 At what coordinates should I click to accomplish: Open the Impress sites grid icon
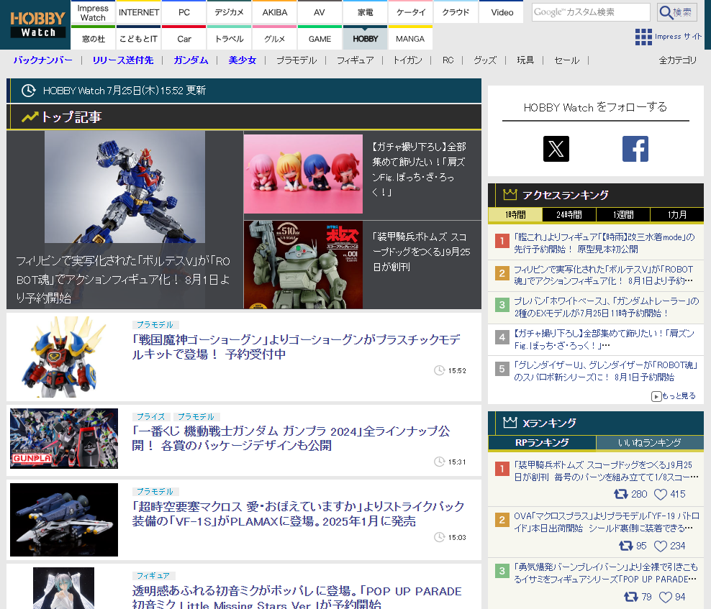click(643, 37)
